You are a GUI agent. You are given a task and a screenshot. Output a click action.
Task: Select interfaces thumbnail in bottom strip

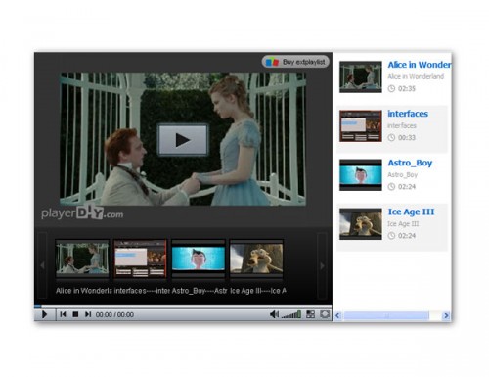click(140, 259)
